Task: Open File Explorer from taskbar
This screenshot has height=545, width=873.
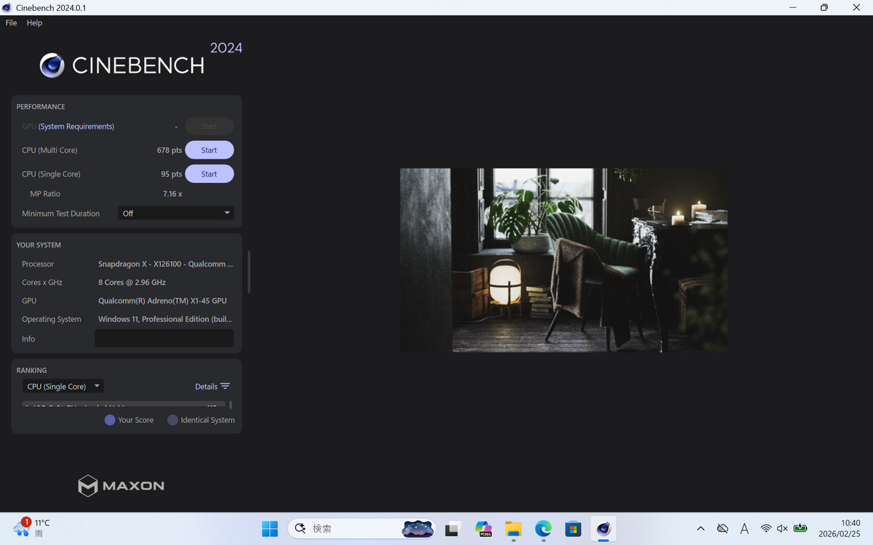Action: tap(514, 529)
